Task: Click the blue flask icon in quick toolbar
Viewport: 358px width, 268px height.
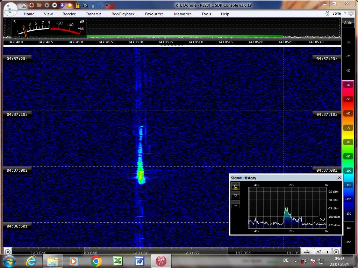Action: (x=93, y=5)
